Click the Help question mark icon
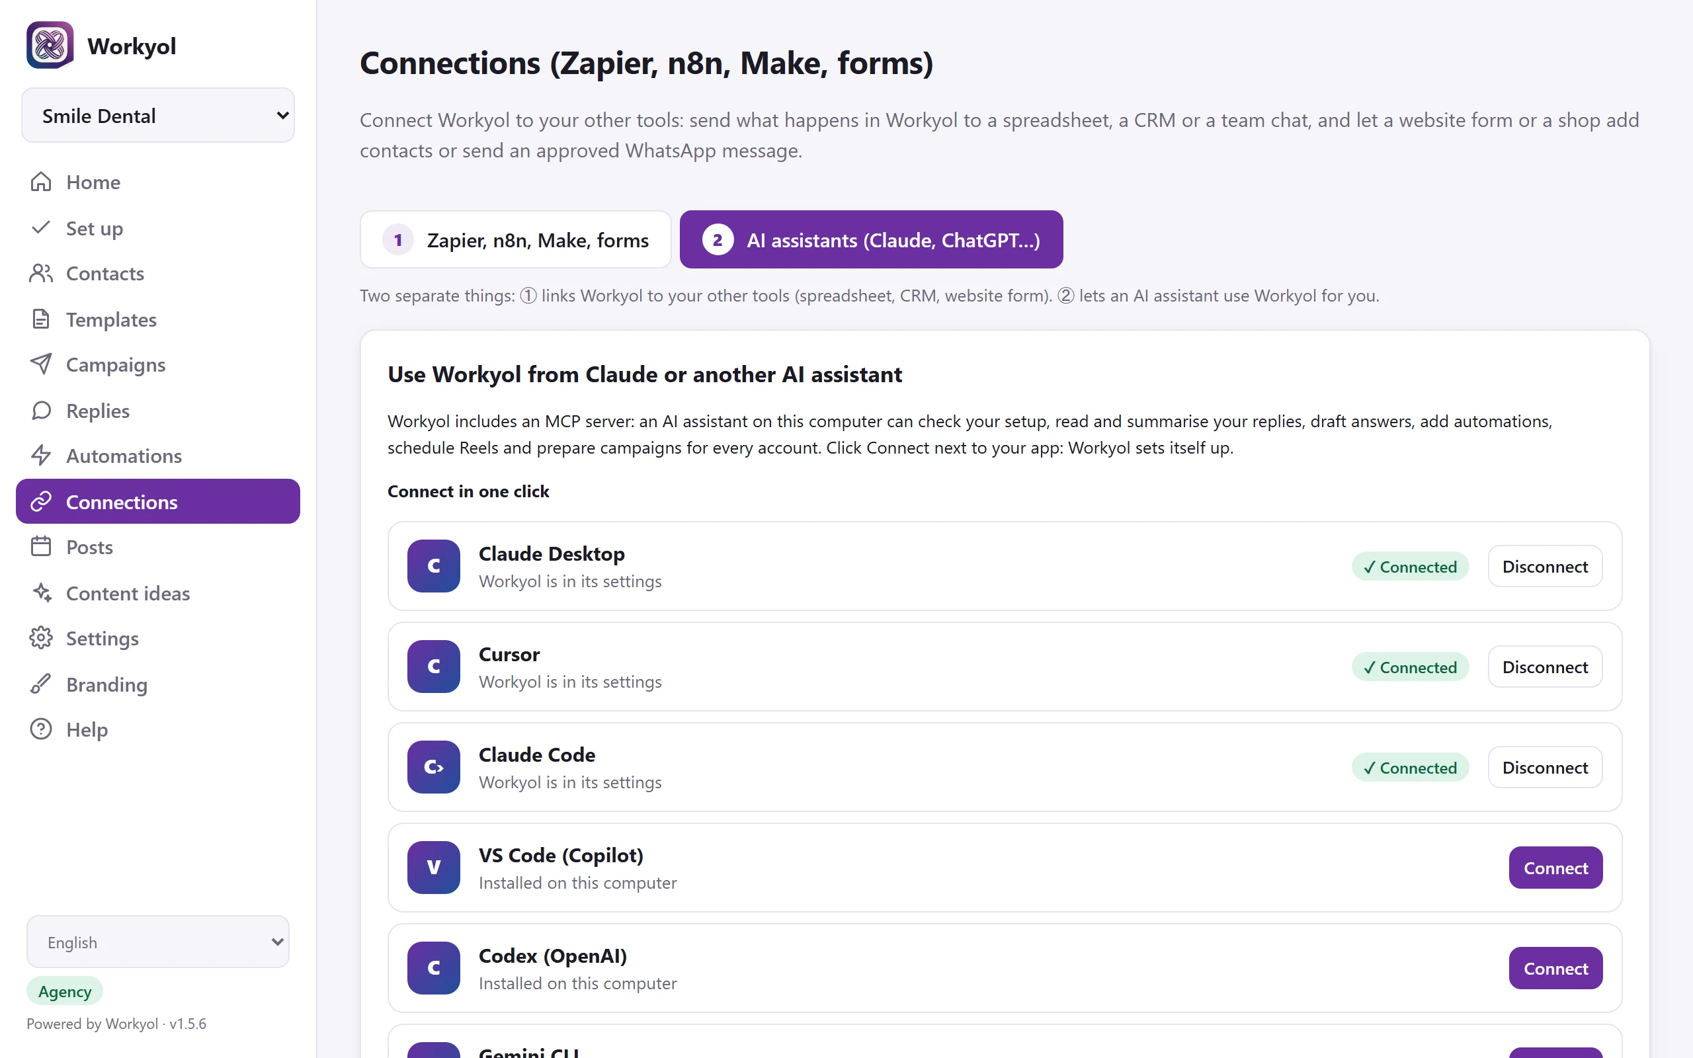This screenshot has width=1693, height=1058. click(41, 729)
